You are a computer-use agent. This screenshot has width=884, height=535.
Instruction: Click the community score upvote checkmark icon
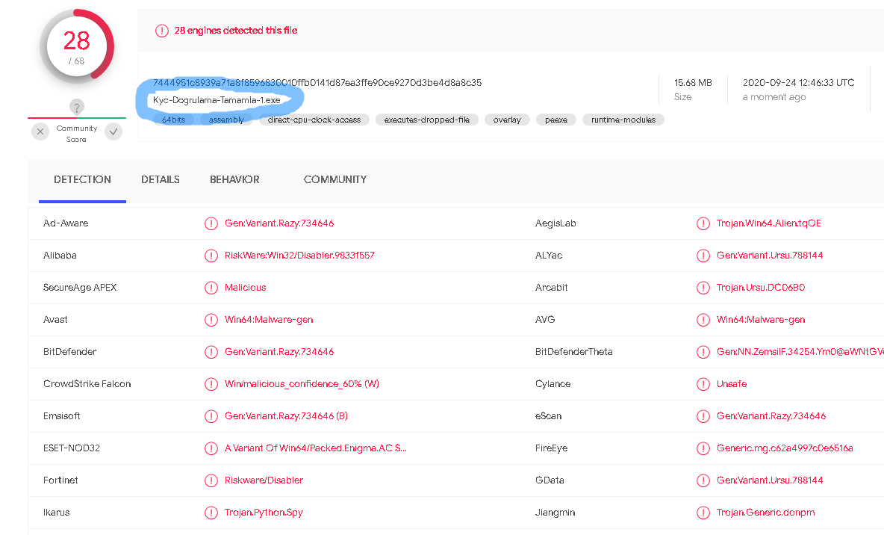click(x=113, y=132)
